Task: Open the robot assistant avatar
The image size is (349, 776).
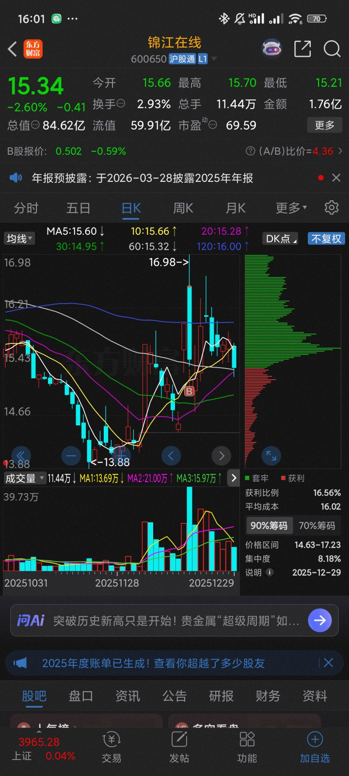Action: (x=272, y=48)
